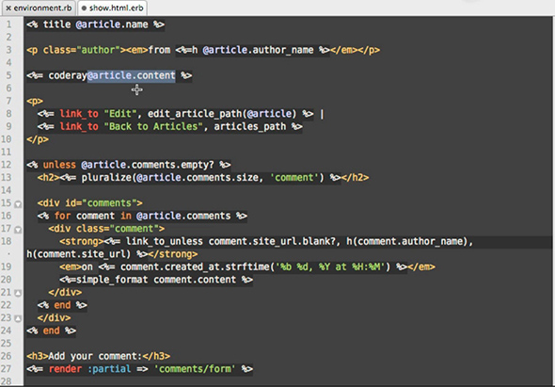Screen dimensions: 555x387
Task: Click edit_article_path on line 8
Action: click(x=195, y=114)
